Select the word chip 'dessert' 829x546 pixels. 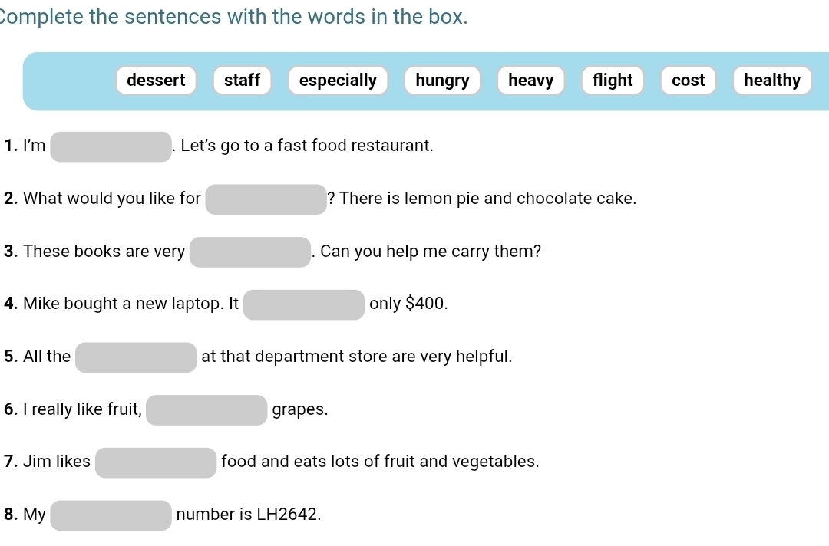156,81
